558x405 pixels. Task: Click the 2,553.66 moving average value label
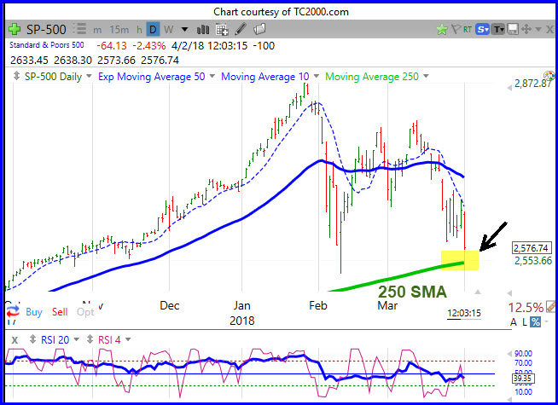533,261
